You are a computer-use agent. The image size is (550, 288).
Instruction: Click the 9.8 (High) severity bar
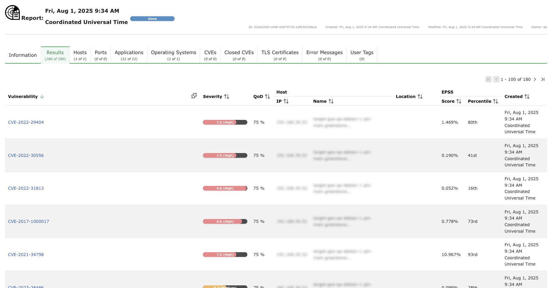click(x=225, y=188)
